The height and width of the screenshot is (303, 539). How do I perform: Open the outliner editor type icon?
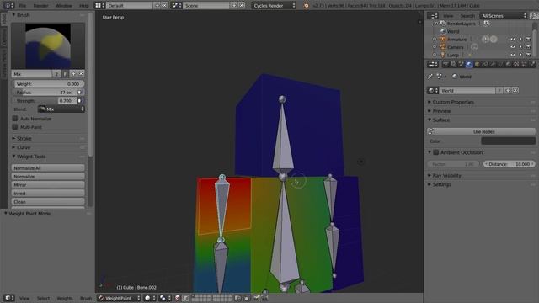click(x=432, y=15)
